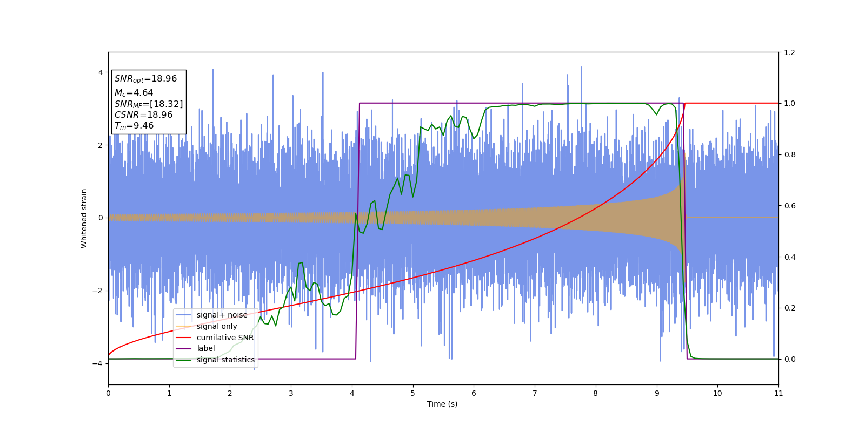
Task: Click the 'Time (s)' x-axis label
Action: (442, 404)
